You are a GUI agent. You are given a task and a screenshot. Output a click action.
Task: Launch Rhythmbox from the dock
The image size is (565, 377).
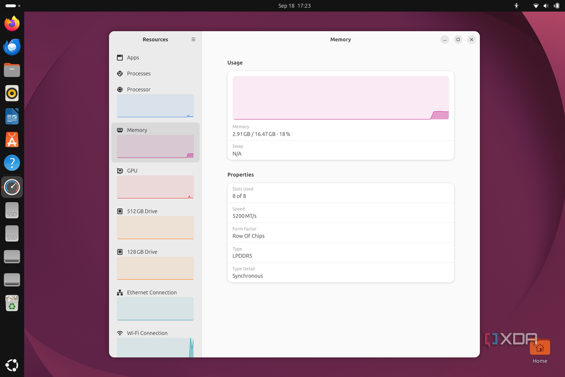point(12,93)
